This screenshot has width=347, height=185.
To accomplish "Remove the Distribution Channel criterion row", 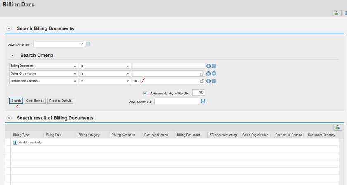I will [214, 81].
